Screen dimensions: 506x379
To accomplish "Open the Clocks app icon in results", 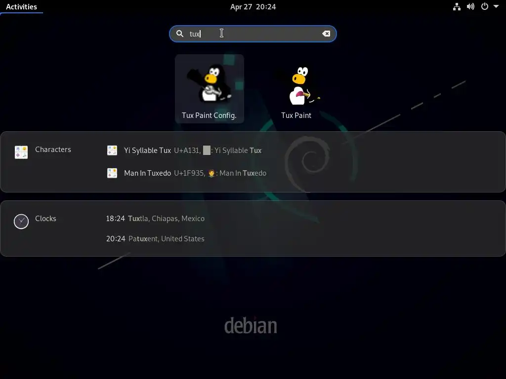I will (x=21, y=222).
